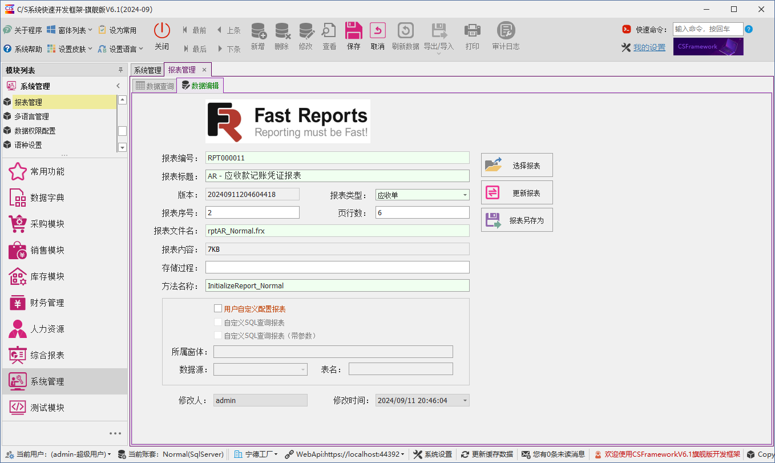Open the 数据字典 module

point(64,198)
